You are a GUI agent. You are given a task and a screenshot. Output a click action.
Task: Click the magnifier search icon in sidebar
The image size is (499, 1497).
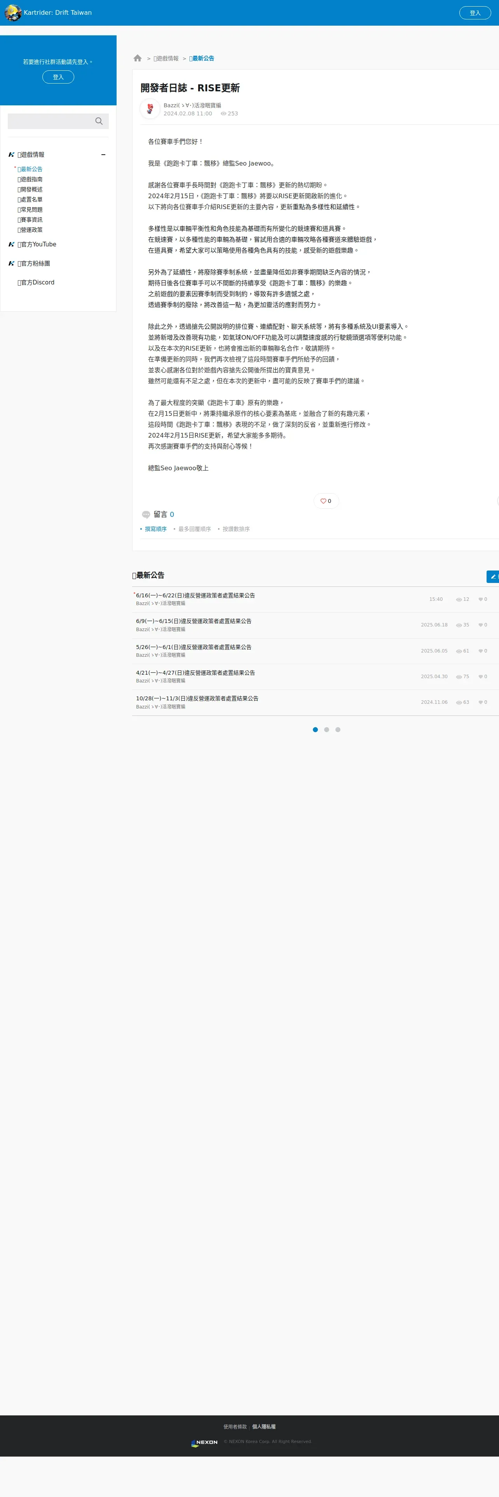point(99,121)
